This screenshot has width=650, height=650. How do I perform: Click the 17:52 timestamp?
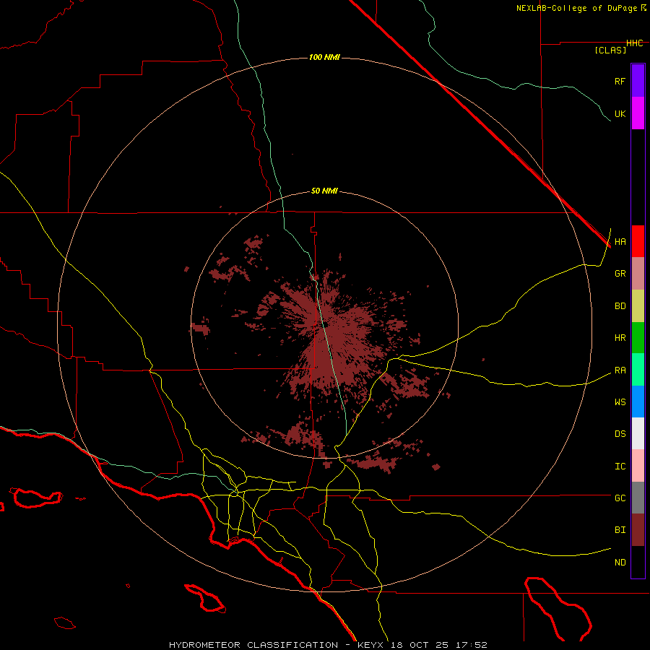pos(473,645)
